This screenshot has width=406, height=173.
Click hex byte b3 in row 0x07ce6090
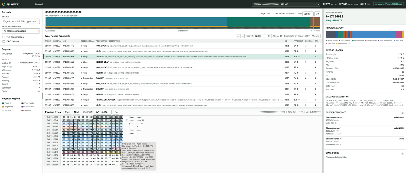[94, 117]
